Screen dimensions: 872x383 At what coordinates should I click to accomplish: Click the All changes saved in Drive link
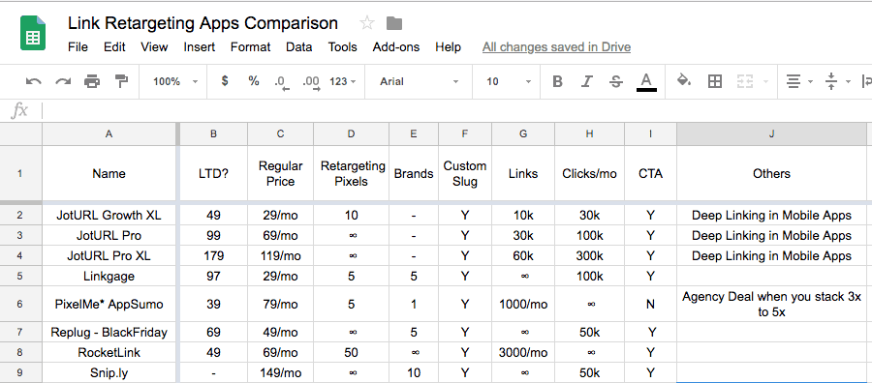pos(557,47)
